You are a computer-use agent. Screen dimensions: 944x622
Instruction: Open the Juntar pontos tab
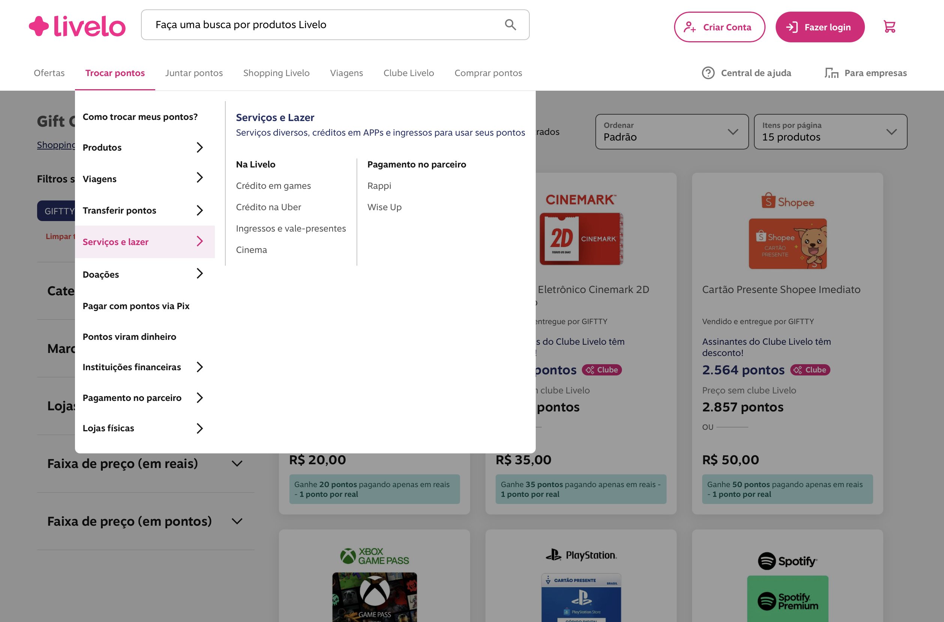pos(194,73)
